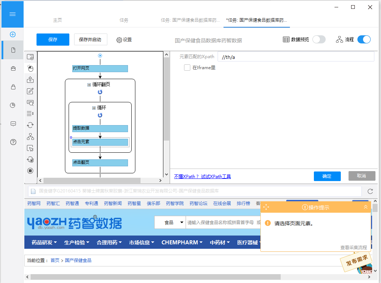Viewport: 381px width, 283px height.
Task: Collapse the 循环翻页 loop box
Action: (89, 85)
